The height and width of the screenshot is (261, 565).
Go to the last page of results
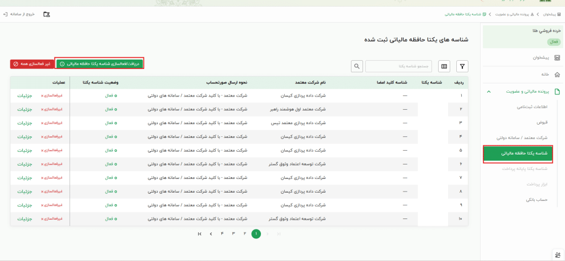tap(199, 234)
